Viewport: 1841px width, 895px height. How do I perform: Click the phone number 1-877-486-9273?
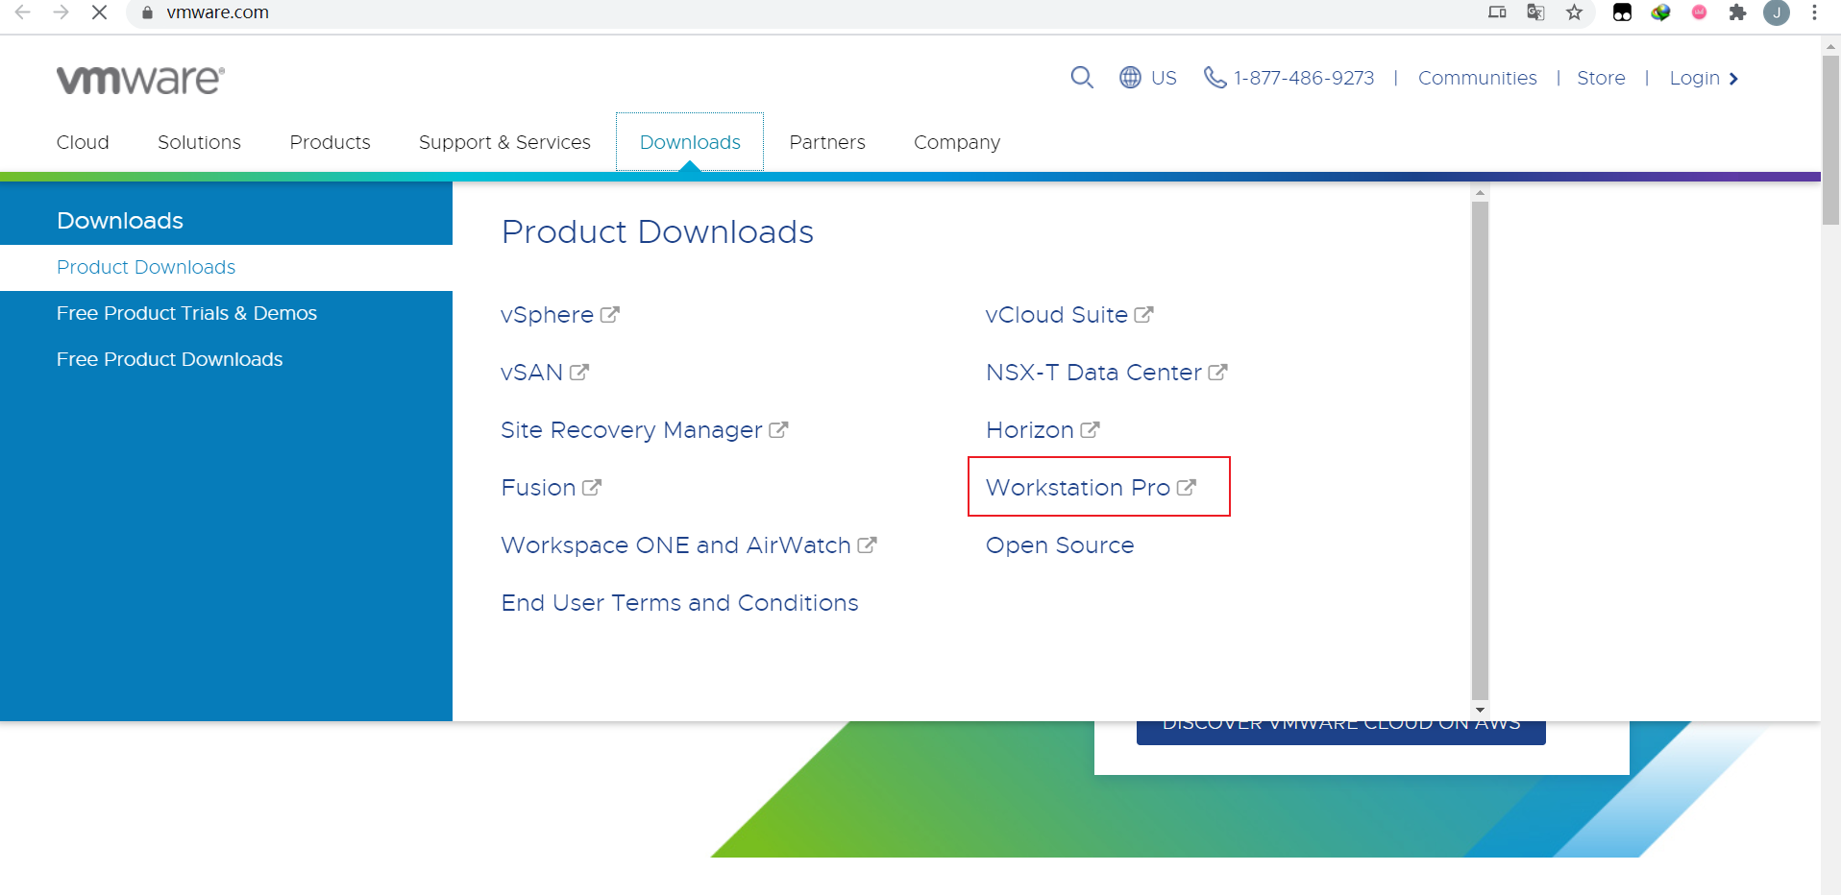[1289, 78]
